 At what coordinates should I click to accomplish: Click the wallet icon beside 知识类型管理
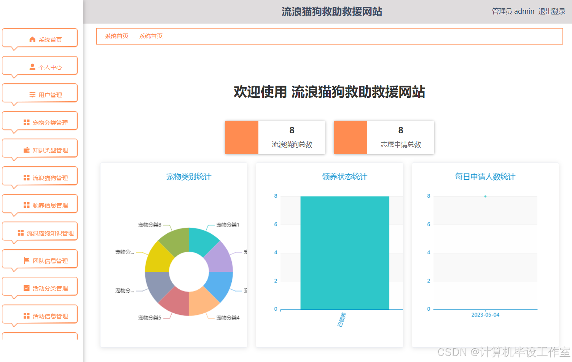[x=26, y=150]
